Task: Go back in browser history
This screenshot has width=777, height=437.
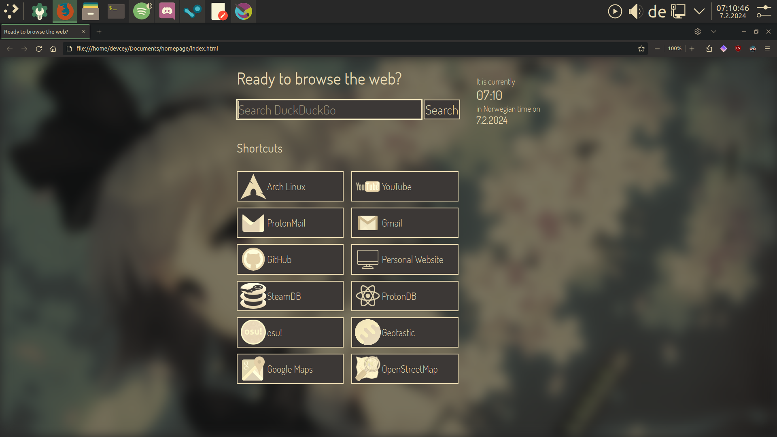Action: click(x=10, y=49)
